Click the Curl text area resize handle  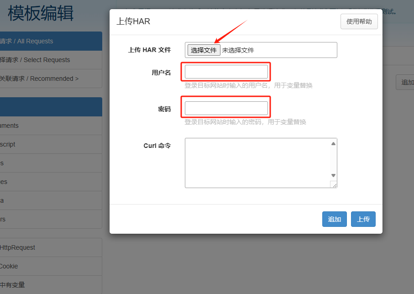[x=334, y=184]
